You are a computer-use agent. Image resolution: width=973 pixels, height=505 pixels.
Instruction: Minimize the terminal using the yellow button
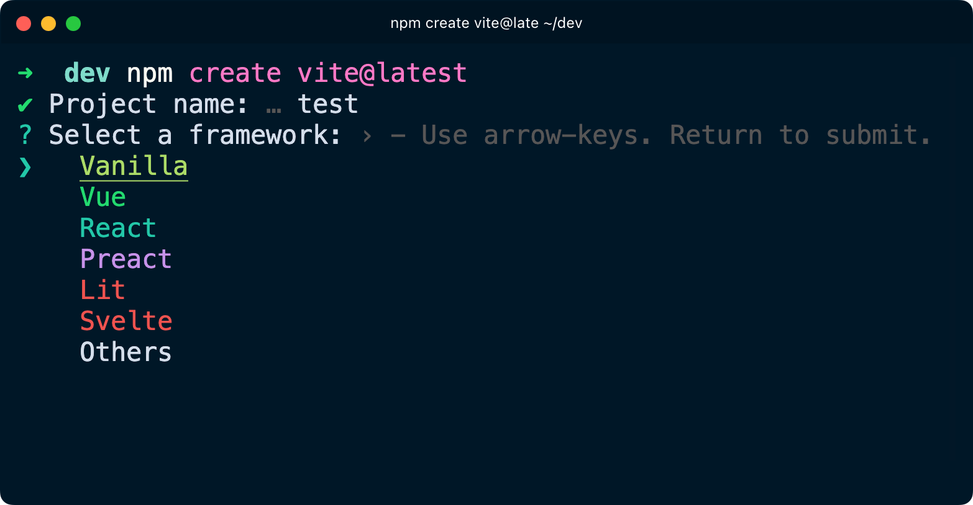(48, 24)
